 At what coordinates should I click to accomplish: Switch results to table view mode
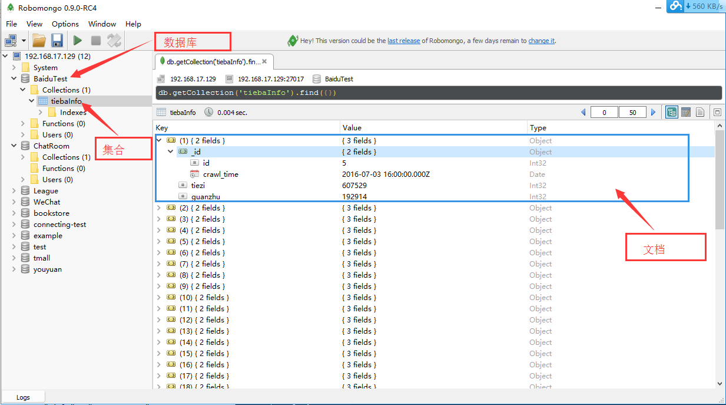point(685,112)
